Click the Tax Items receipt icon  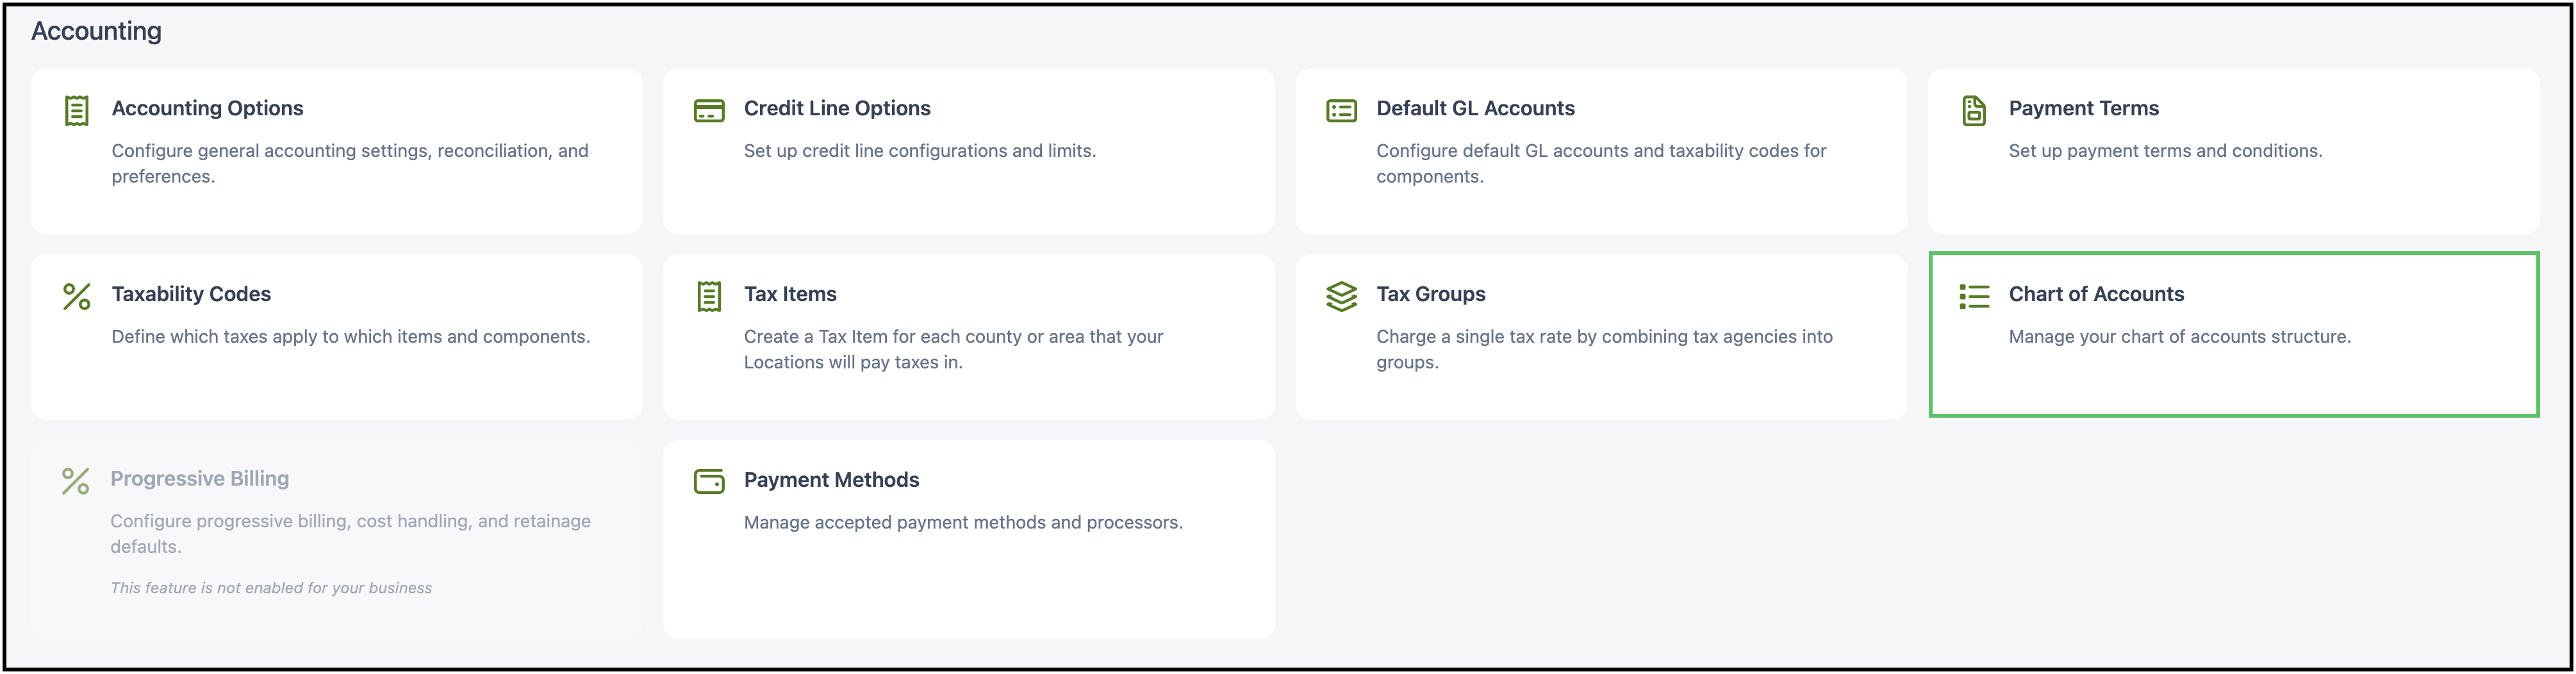click(x=709, y=296)
